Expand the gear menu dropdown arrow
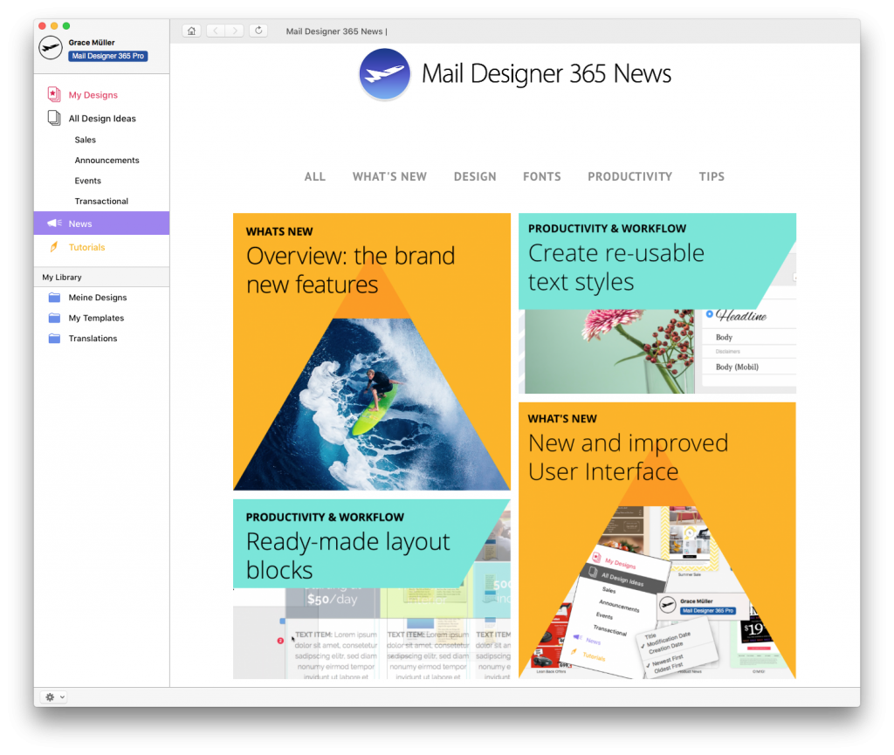This screenshot has width=894, height=755. [x=63, y=697]
